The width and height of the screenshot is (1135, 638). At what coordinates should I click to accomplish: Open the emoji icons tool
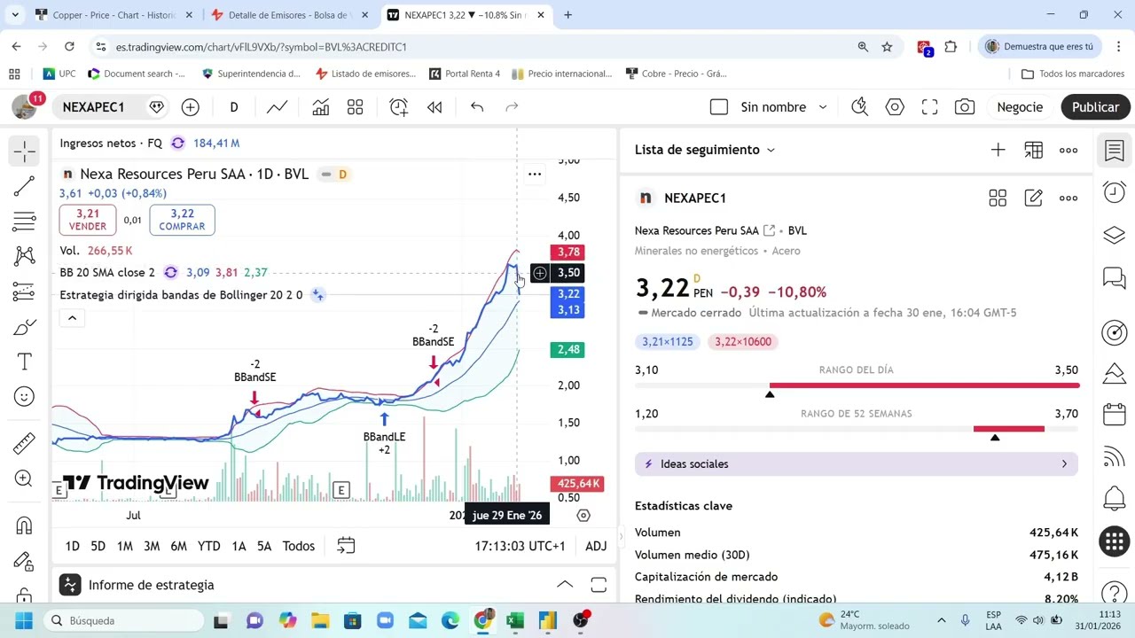click(x=24, y=397)
